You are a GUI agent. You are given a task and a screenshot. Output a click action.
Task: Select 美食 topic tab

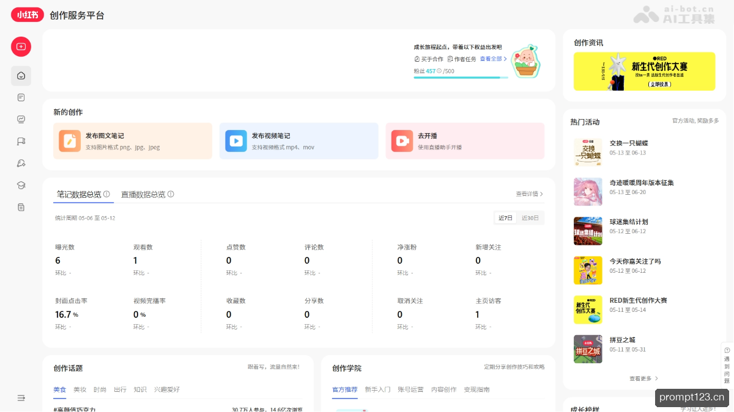pos(59,389)
